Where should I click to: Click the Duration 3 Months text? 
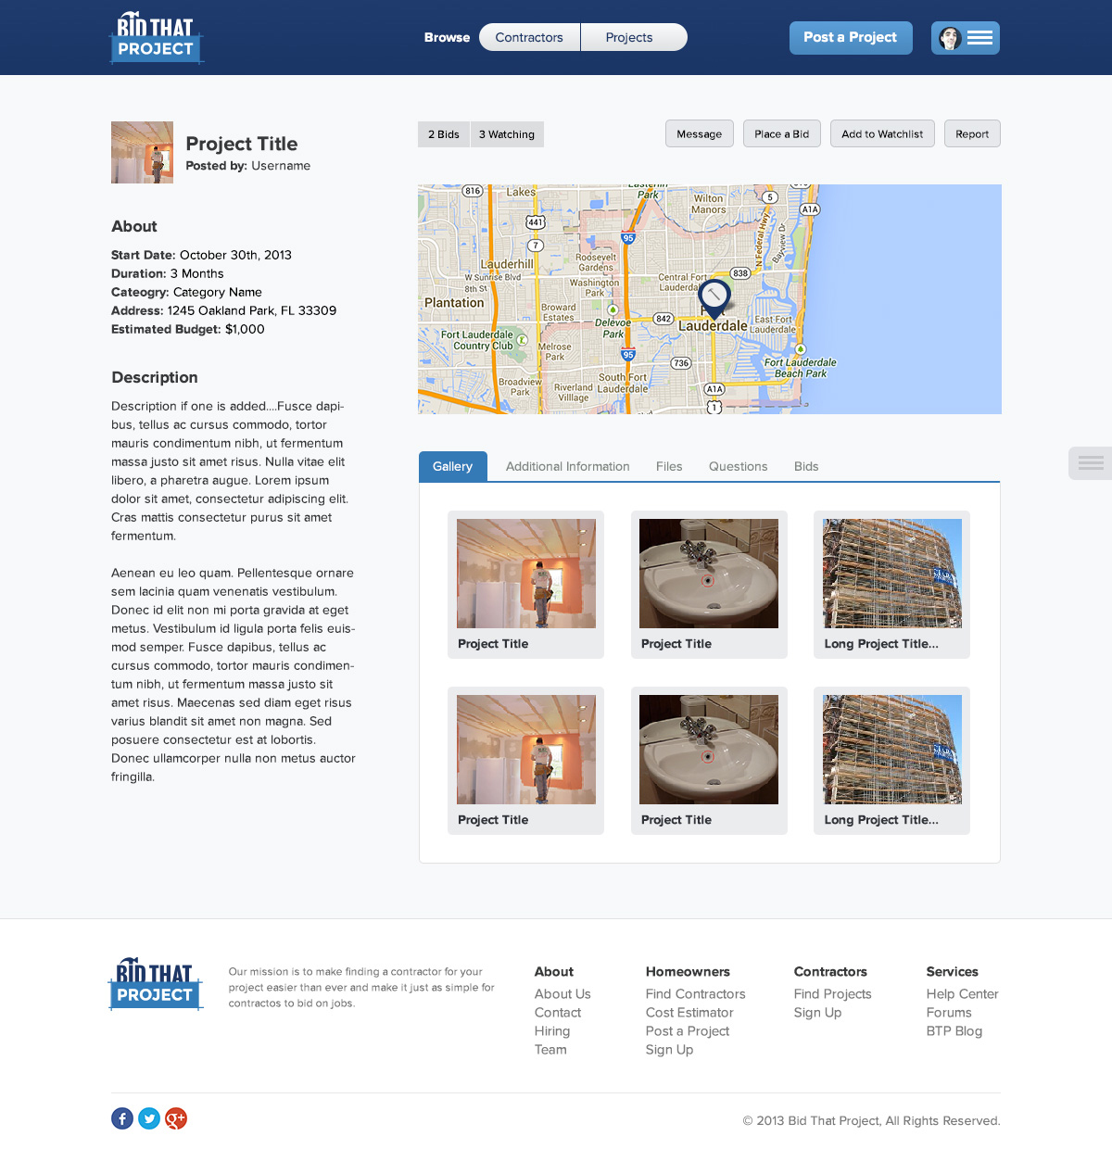168,273
